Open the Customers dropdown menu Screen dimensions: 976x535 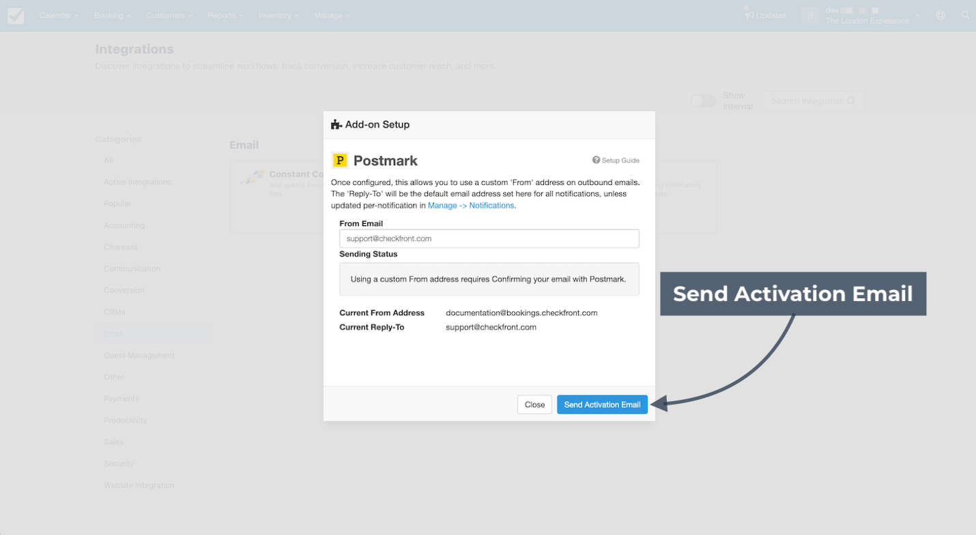pos(169,15)
